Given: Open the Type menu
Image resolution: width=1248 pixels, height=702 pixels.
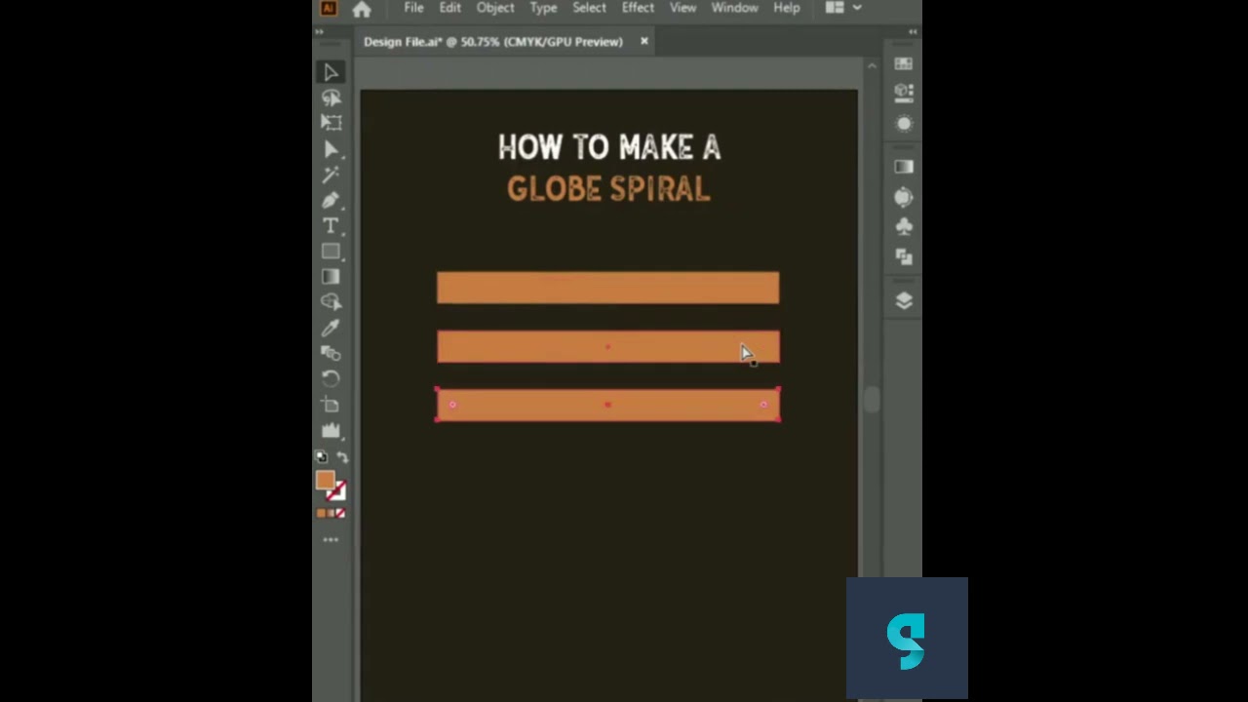Looking at the screenshot, I should click(543, 8).
